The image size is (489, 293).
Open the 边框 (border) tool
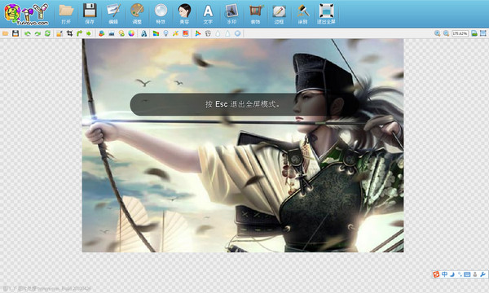click(279, 14)
